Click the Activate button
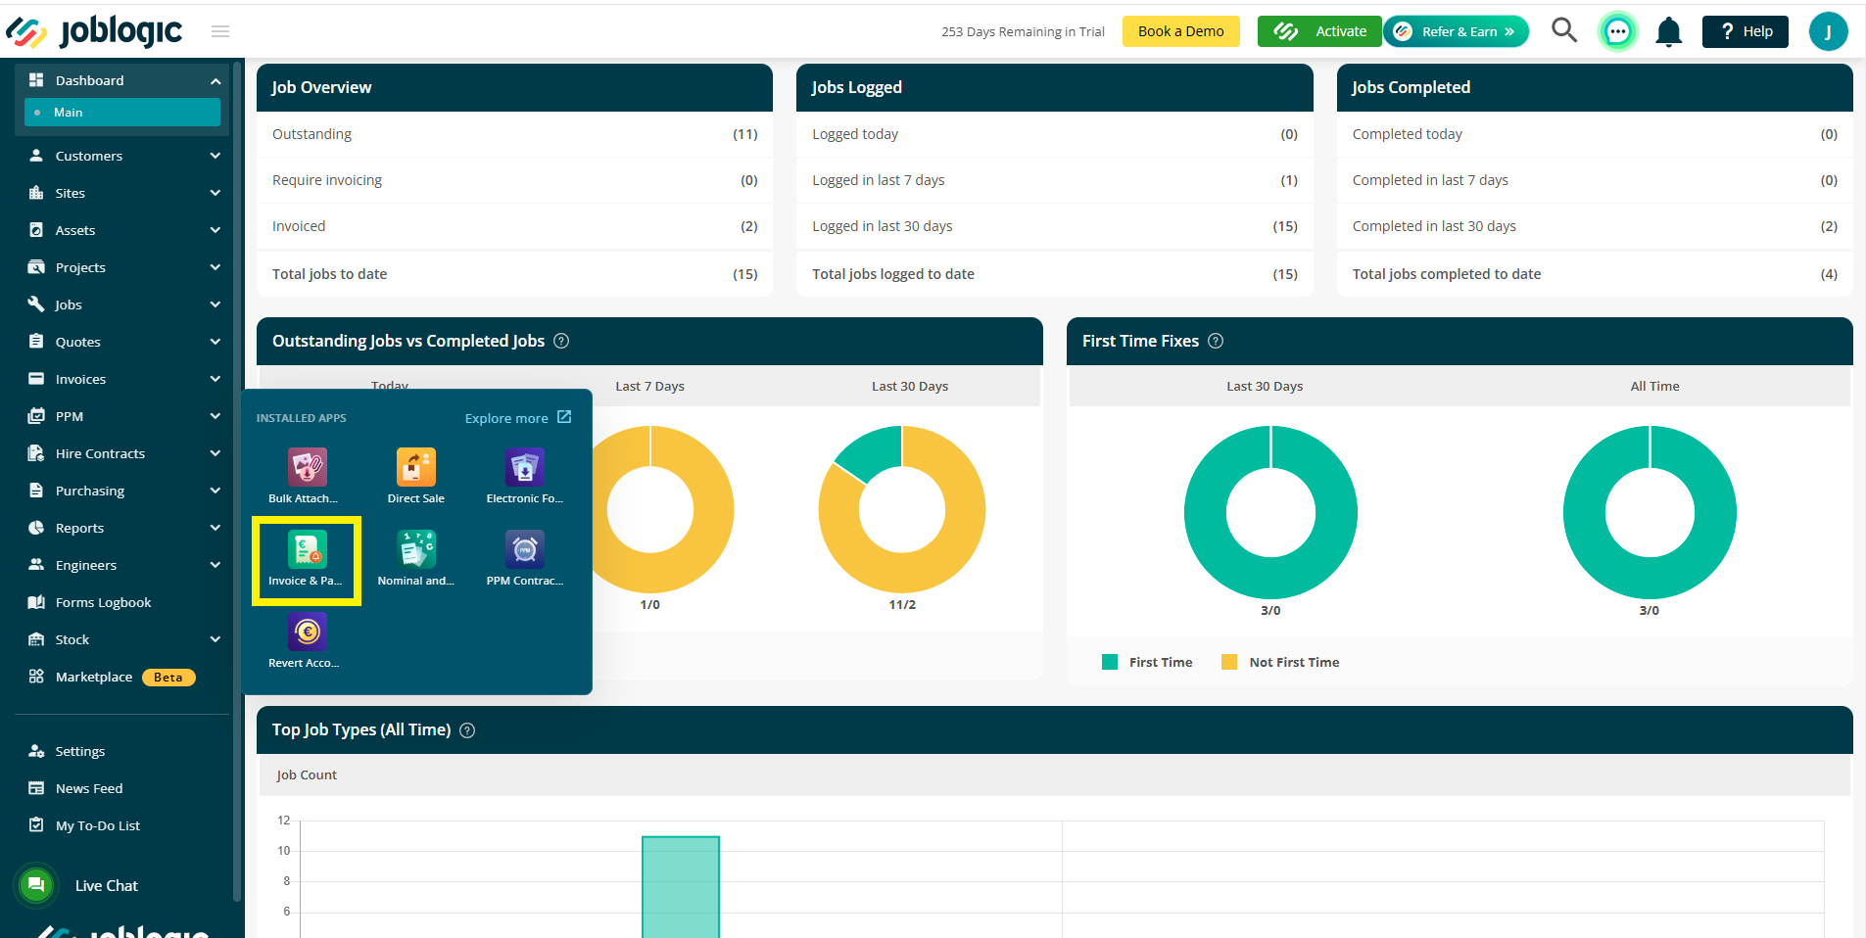 pos(1319,31)
